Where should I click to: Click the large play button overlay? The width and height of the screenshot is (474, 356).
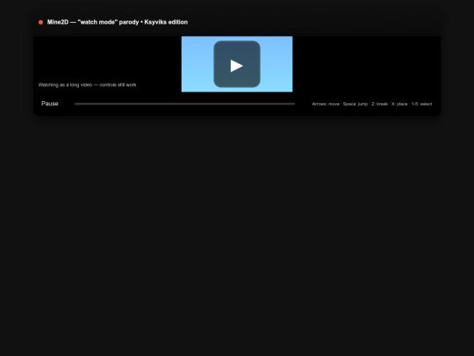point(237,64)
